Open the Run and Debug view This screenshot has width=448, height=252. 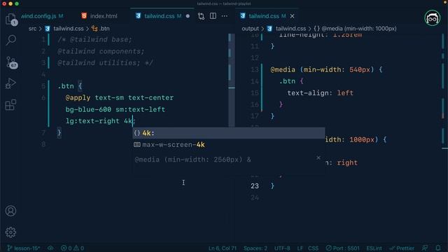tap(10, 83)
